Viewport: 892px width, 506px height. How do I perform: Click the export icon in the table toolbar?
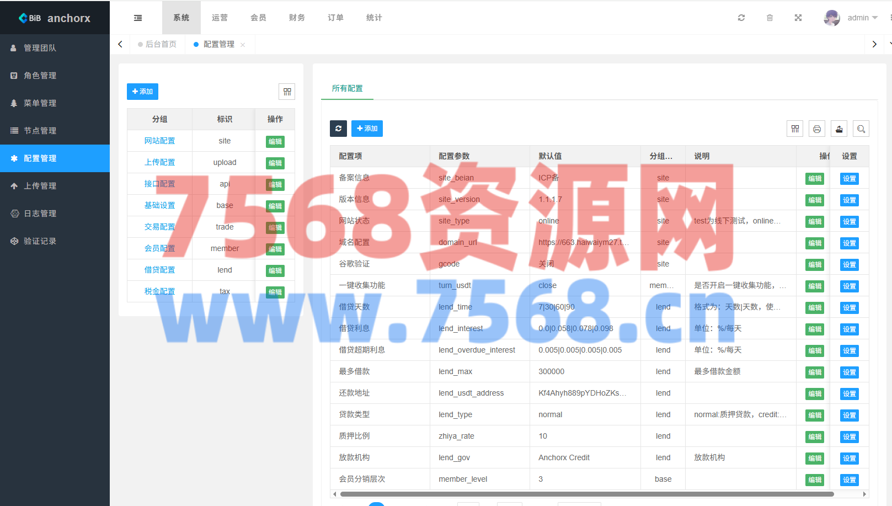pos(838,129)
